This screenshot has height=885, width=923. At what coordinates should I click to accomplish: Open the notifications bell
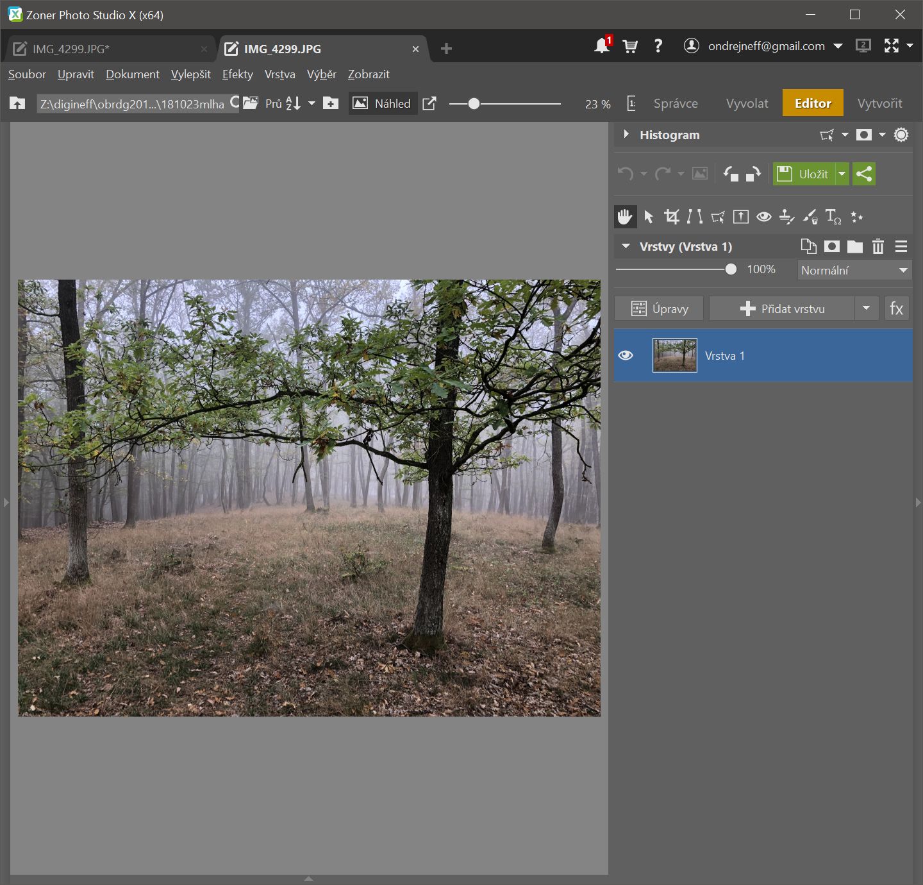coord(602,46)
